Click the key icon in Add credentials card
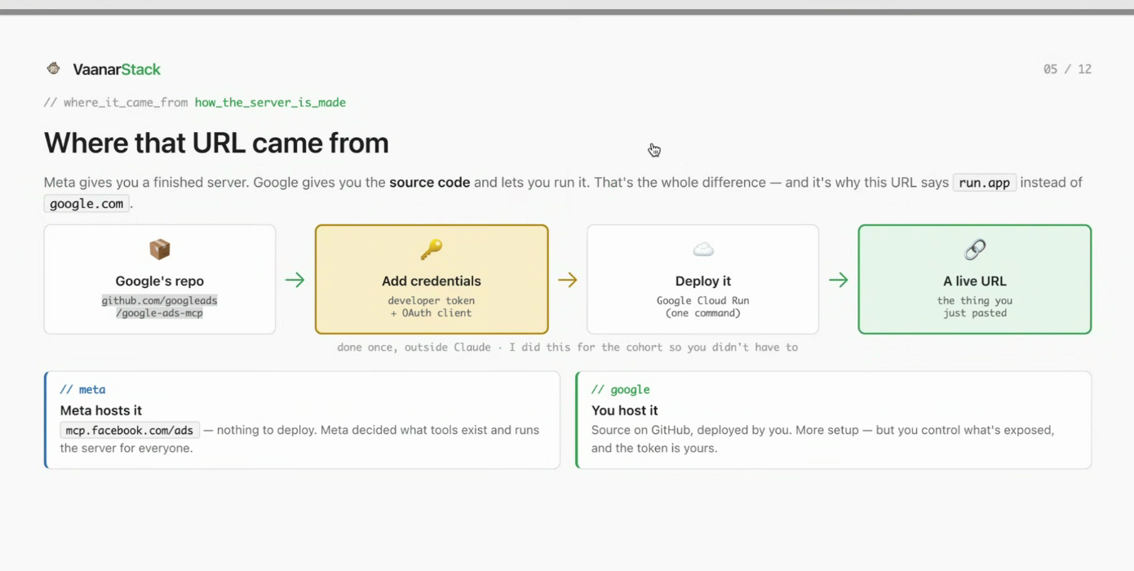Viewport: 1134px width, 571px height. (x=431, y=249)
